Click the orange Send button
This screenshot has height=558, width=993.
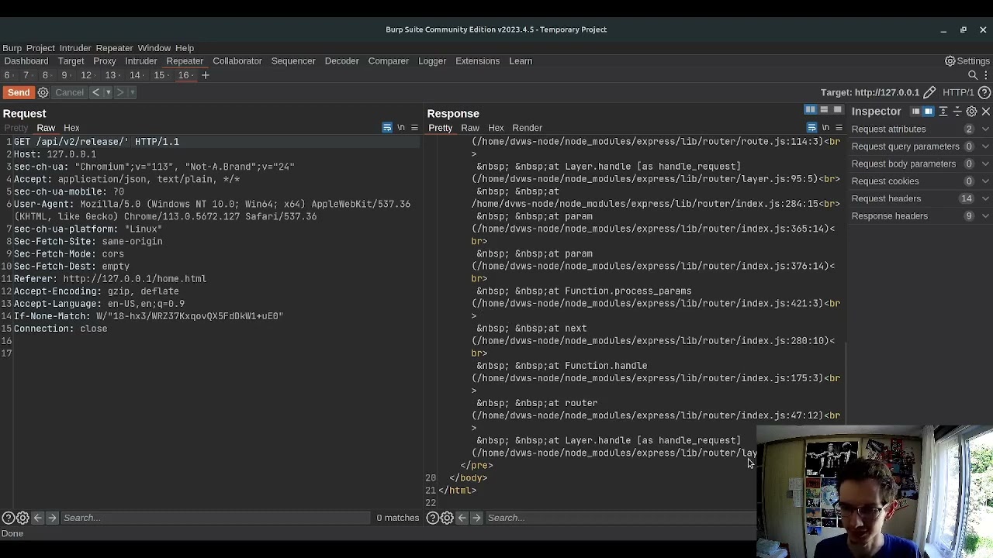(19, 92)
